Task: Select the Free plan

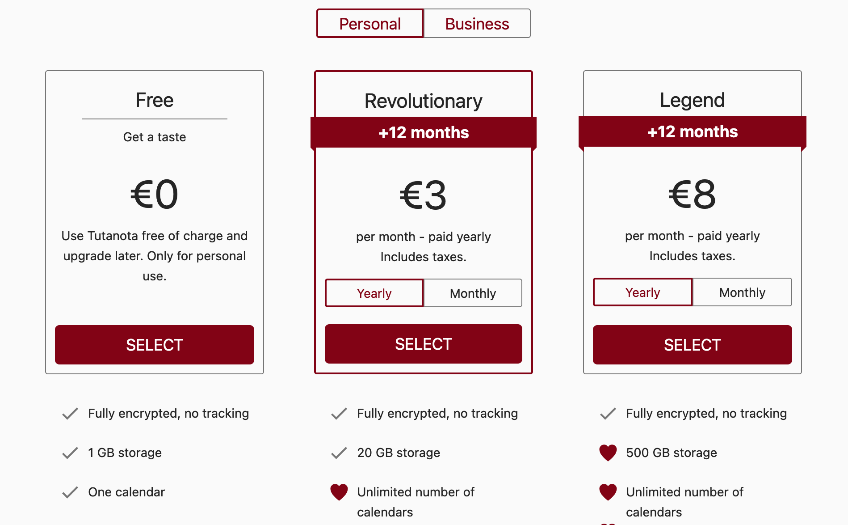Action: click(154, 345)
